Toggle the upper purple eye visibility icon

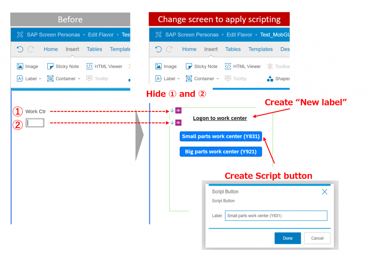tap(178, 110)
